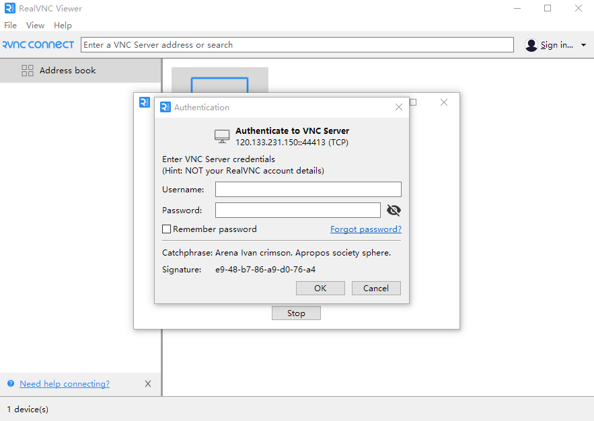Click the RealVNC logo in Authentication title bar
Viewport: 594px width, 421px height.
(x=165, y=107)
